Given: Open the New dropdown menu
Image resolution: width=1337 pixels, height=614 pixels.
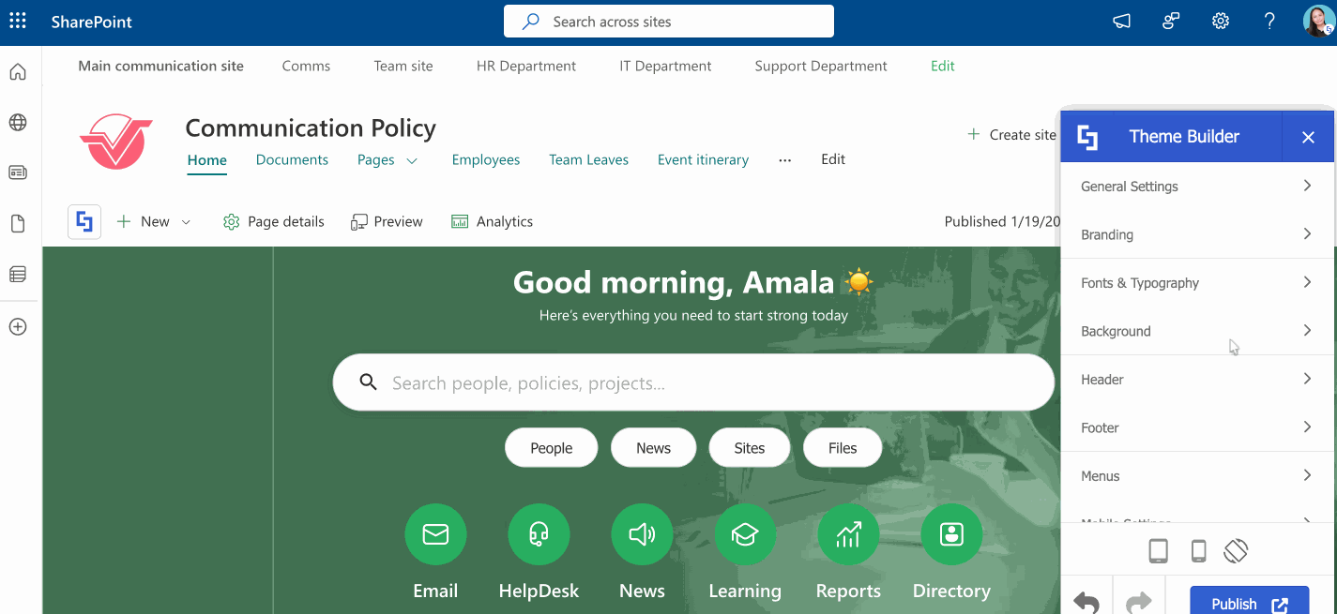Looking at the screenshot, I should pyautogui.click(x=154, y=222).
